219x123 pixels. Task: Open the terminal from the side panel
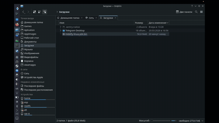[x=17, y=46]
